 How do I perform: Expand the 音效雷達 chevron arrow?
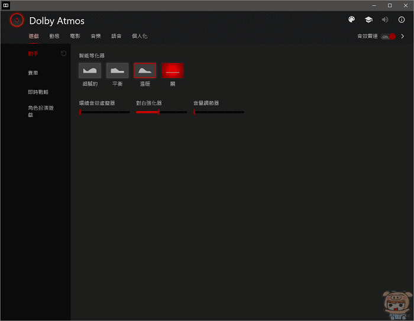[402, 37]
